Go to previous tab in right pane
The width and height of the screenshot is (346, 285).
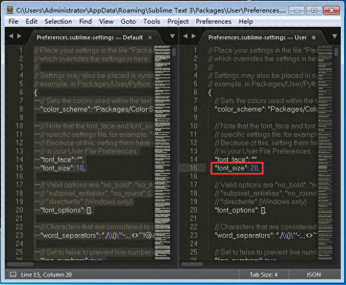pyautogui.click(x=185, y=36)
